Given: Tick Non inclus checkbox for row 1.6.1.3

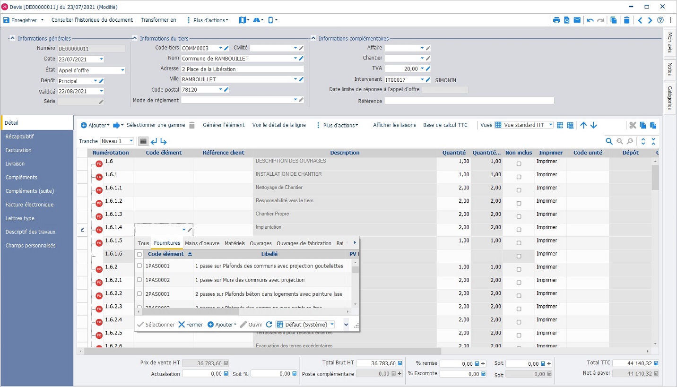Looking at the screenshot, I should point(519,217).
